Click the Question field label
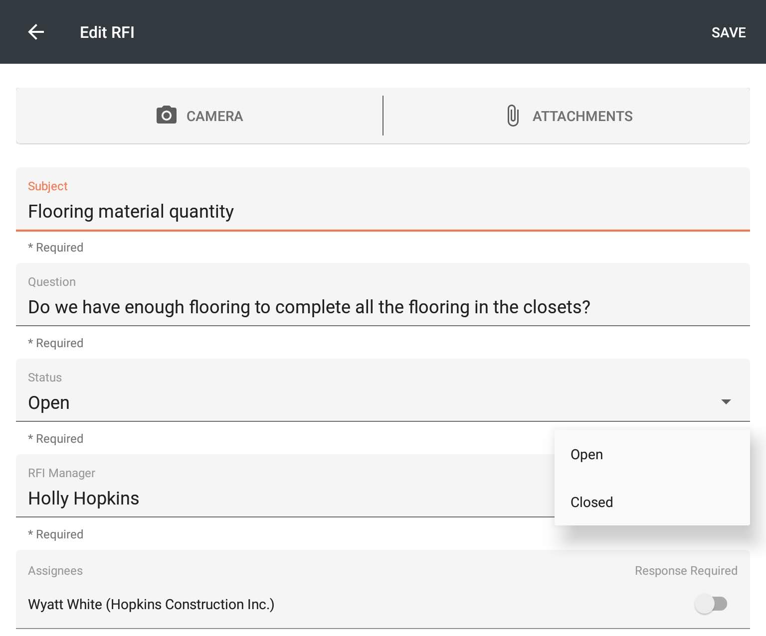Viewport: 766px width, 636px height. (52, 282)
